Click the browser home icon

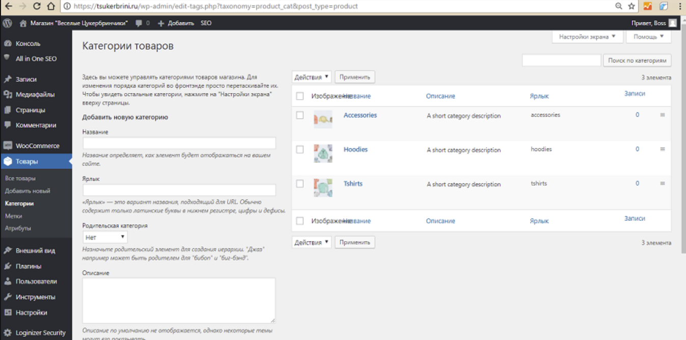point(50,7)
